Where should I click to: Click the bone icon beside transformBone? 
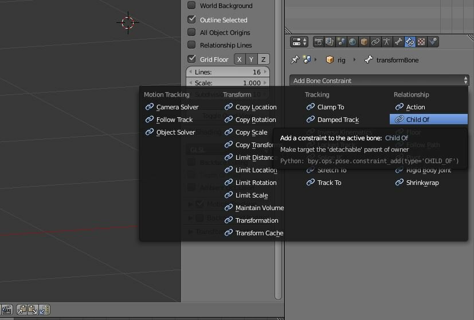click(x=369, y=60)
